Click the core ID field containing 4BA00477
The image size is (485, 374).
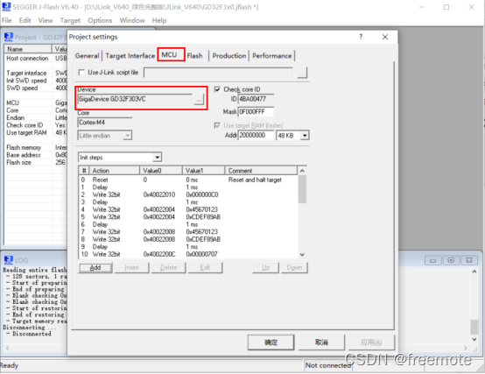[x=256, y=99]
